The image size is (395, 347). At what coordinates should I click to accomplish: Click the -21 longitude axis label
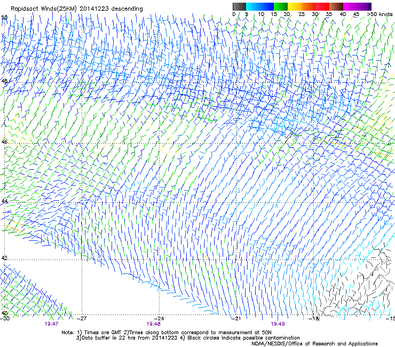[x=236, y=319]
